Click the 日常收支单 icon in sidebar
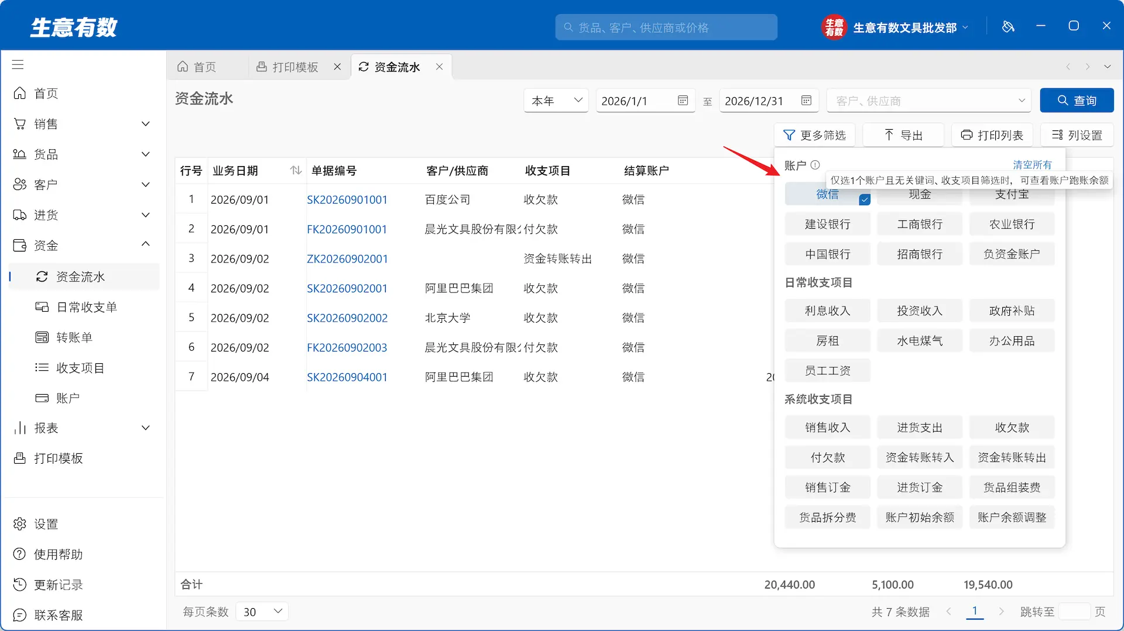Image resolution: width=1124 pixels, height=631 pixels. click(x=42, y=307)
